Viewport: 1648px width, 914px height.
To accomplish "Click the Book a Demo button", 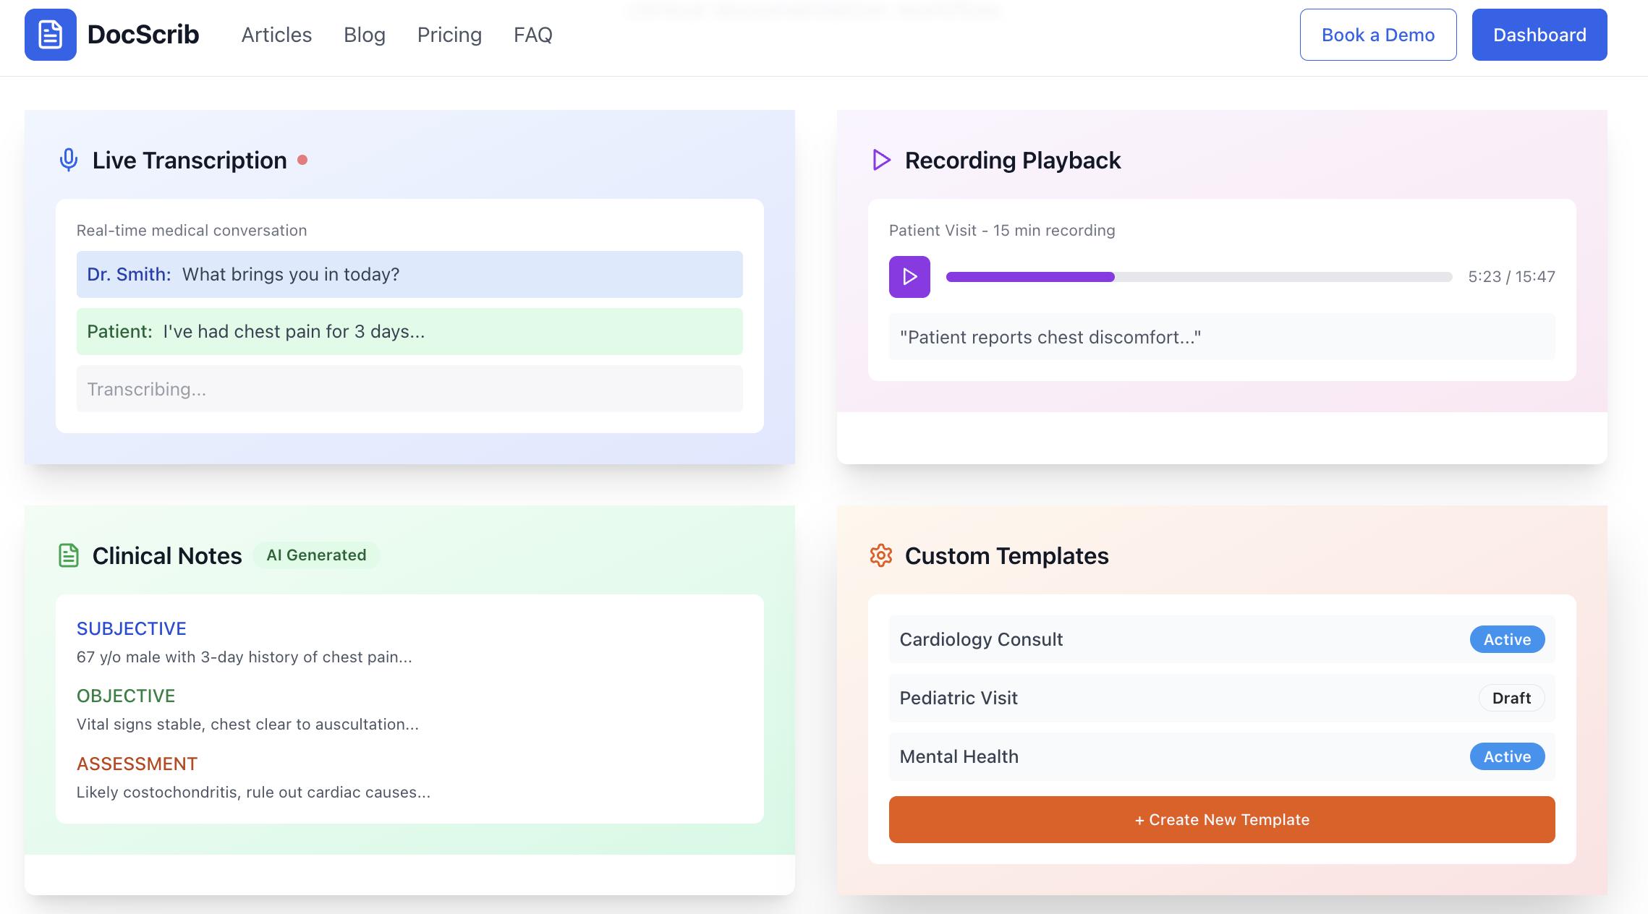I will pos(1377,35).
